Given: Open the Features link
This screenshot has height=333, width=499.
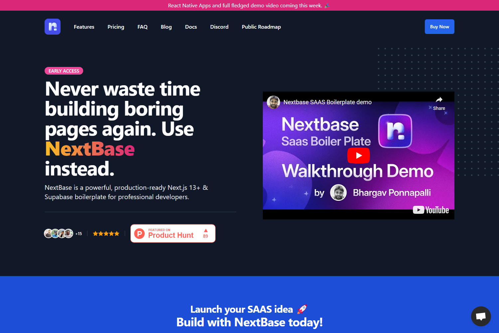Looking at the screenshot, I should [84, 27].
